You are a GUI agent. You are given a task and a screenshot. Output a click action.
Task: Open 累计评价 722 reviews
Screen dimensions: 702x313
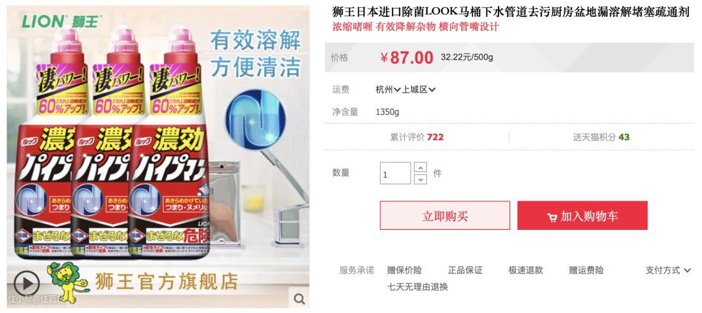417,137
